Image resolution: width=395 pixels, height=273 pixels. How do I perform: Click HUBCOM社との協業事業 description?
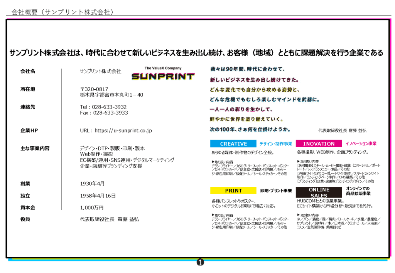tap(321, 201)
